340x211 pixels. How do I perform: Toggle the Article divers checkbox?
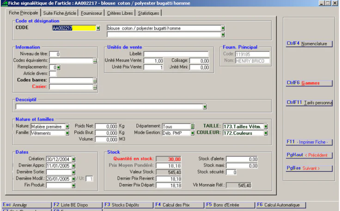pyautogui.click(x=53, y=74)
